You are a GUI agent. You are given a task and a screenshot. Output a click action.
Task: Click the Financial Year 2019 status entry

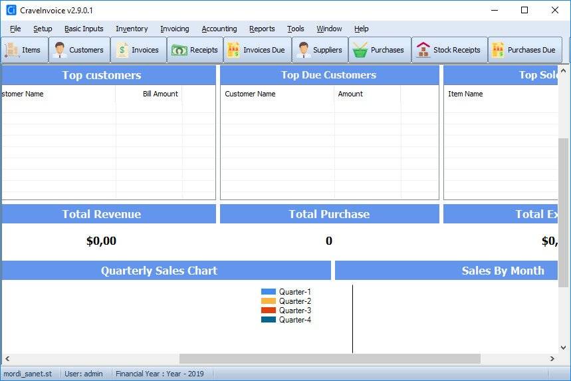[160, 374]
